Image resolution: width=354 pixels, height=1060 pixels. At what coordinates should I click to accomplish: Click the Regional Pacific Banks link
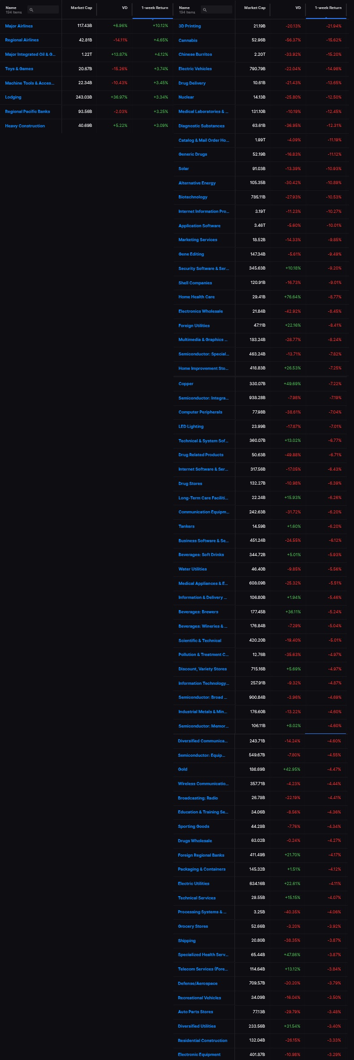(27, 112)
